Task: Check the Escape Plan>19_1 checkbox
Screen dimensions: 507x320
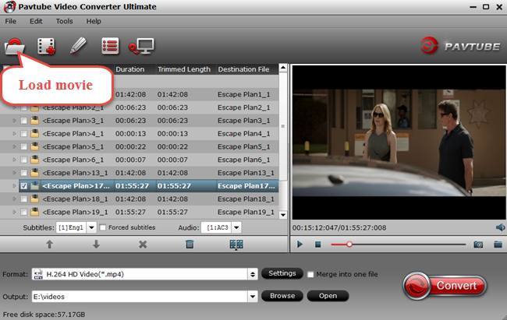Action: pos(23,212)
